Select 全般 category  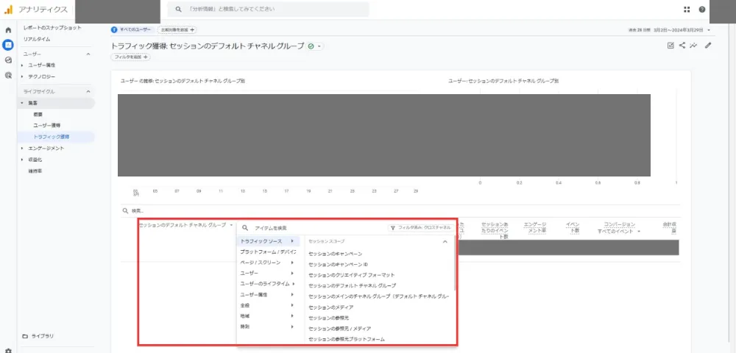point(268,305)
